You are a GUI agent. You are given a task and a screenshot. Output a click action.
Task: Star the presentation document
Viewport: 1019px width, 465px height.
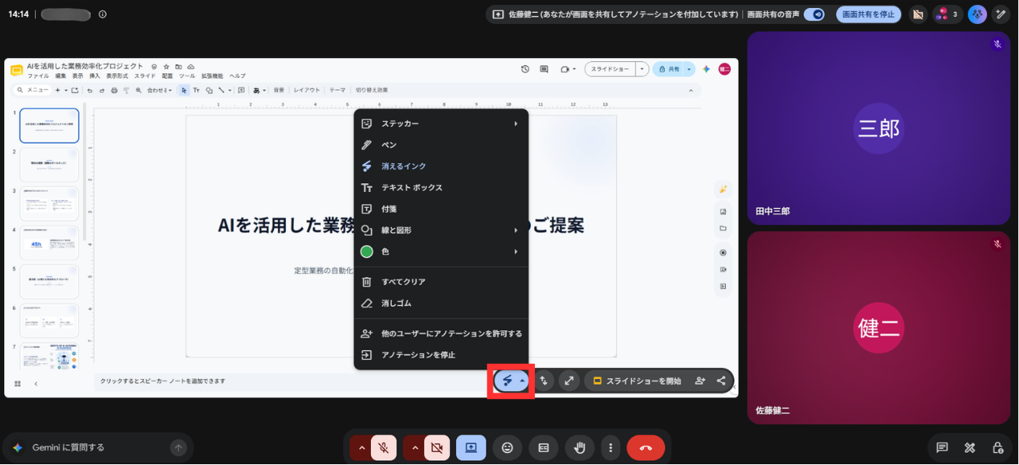(166, 67)
